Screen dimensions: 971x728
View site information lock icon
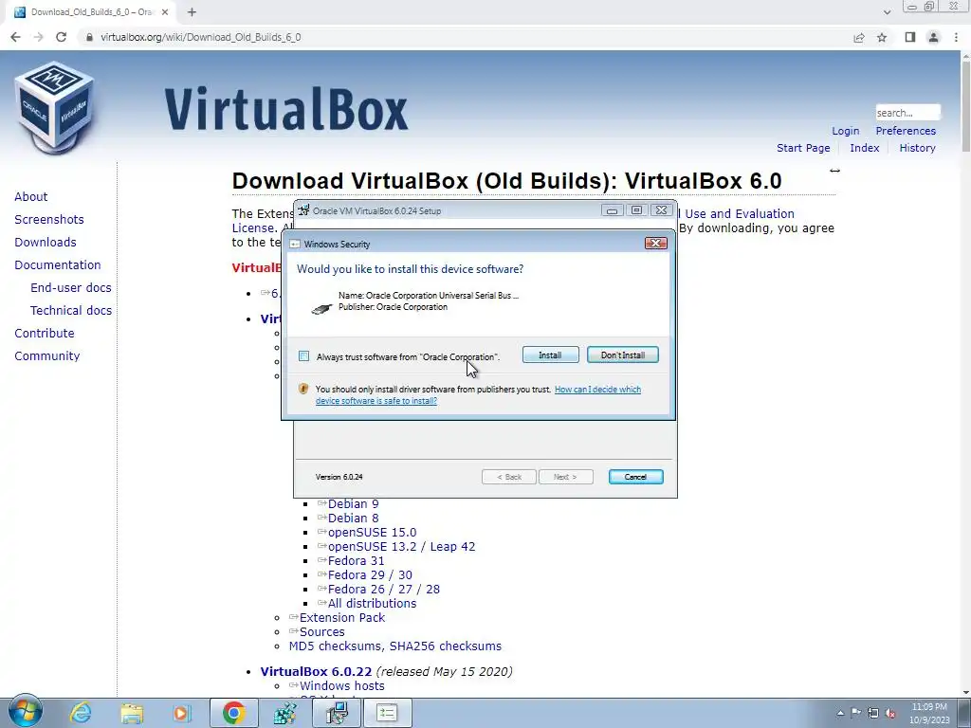click(89, 37)
